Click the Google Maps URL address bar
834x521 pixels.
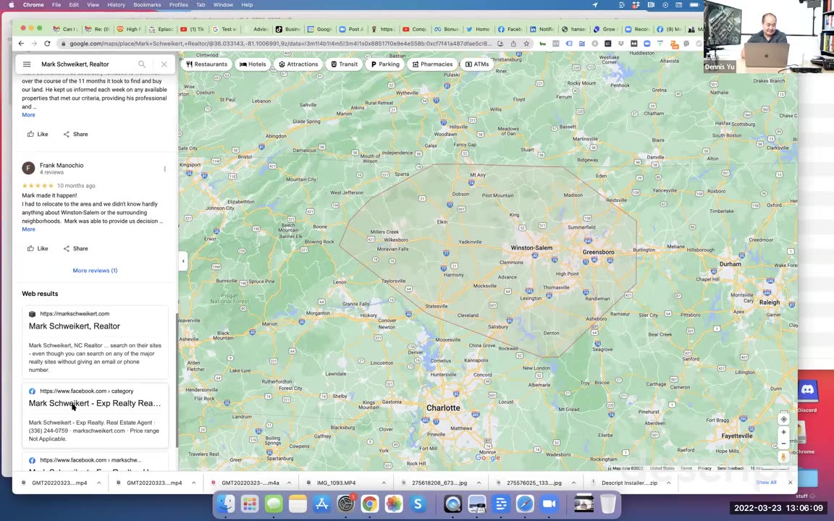tap(279, 43)
